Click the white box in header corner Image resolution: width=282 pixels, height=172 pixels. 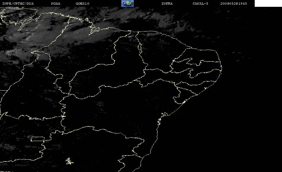click(x=268, y=3)
